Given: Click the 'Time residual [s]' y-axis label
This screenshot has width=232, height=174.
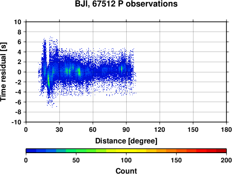Looking at the screenshot, I should point(4,72).
